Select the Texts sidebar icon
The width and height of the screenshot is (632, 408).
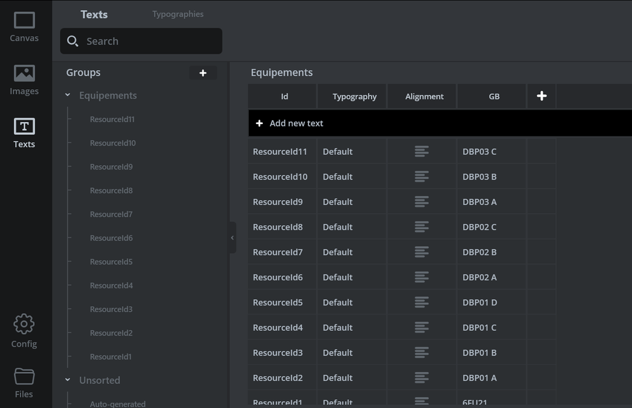coord(24,127)
